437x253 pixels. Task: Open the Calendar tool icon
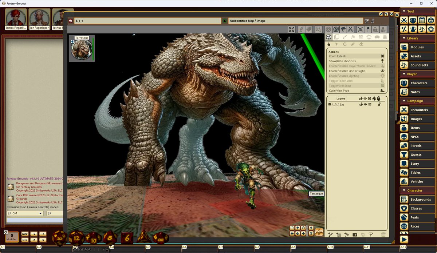tap(422, 20)
